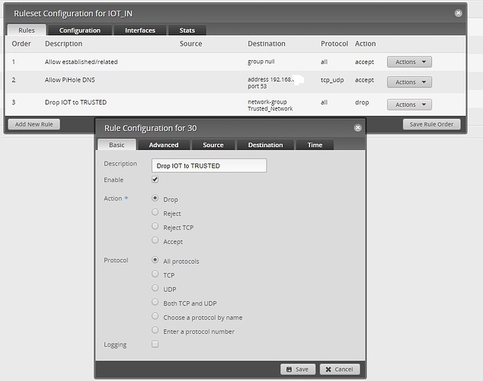
Task: Click the X Cancel button
Action: click(340, 370)
